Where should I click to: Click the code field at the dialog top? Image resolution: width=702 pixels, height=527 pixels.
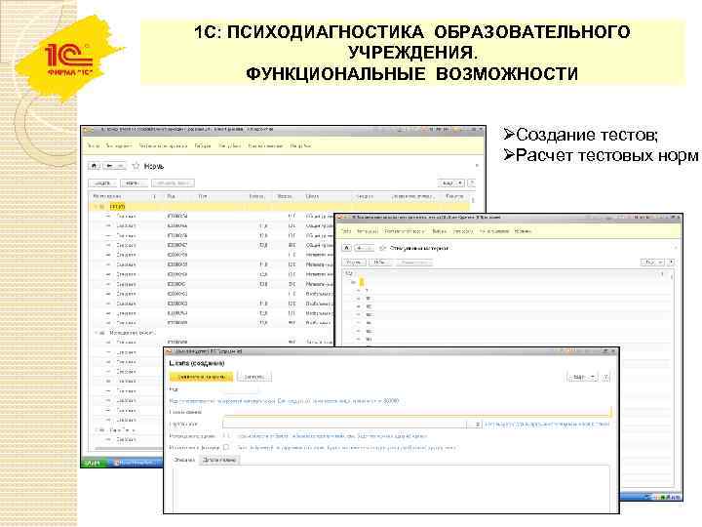coord(240,389)
